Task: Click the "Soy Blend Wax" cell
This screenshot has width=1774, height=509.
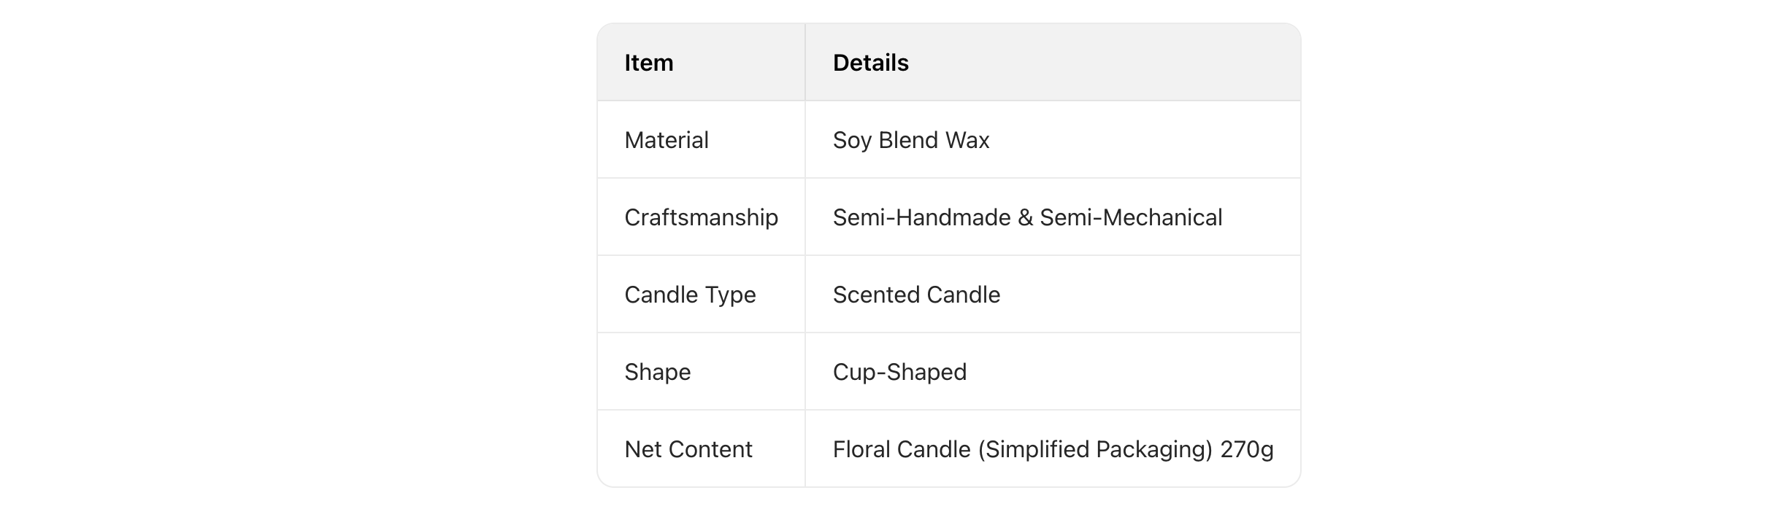Action: [x=910, y=140]
